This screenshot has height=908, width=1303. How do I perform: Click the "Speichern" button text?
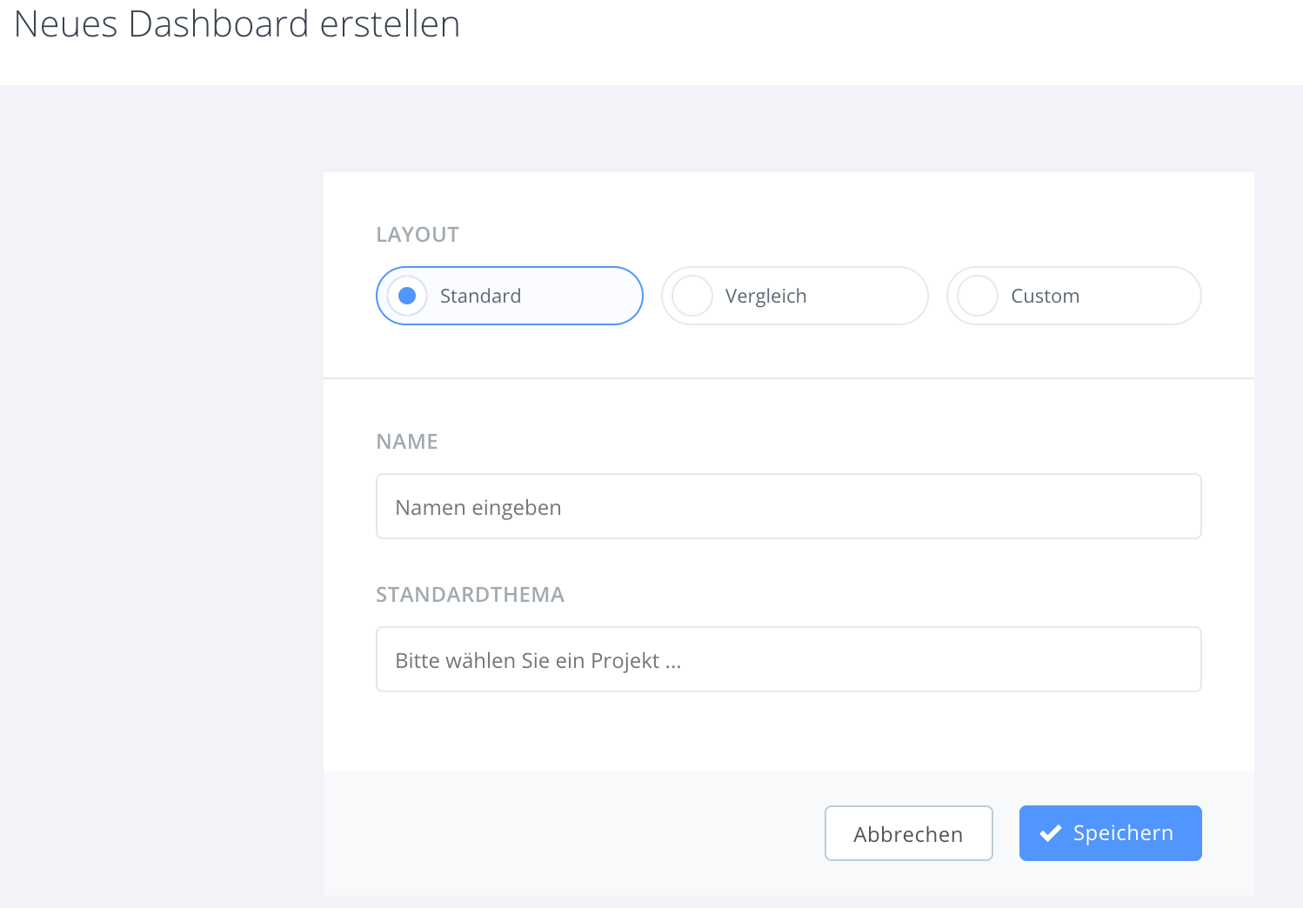(x=1123, y=833)
